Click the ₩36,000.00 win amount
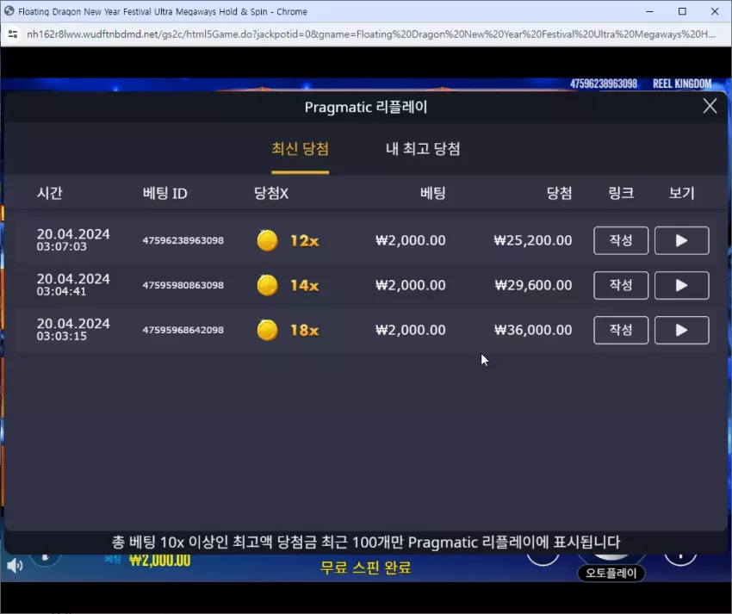 point(533,330)
